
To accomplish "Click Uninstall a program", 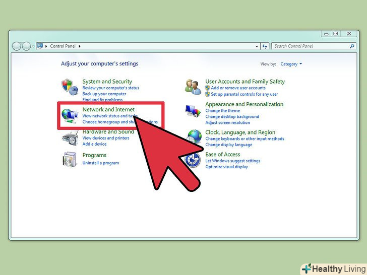I will [x=101, y=163].
